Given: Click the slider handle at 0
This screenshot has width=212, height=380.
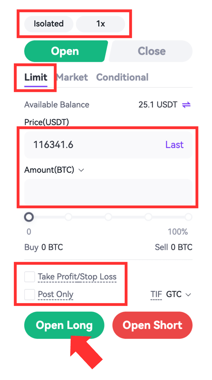Looking at the screenshot, I should pyautogui.click(x=29, y=217).
